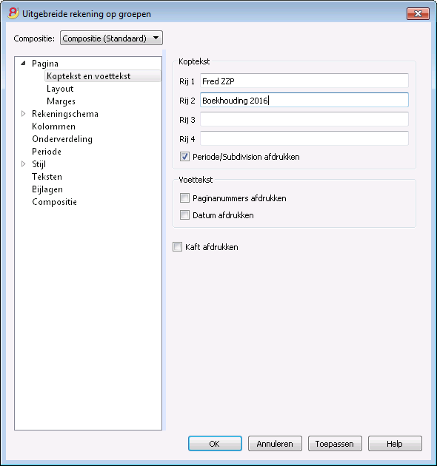Expand the Stijl tree node
The image size is (437, 466).
click(24, 163)
